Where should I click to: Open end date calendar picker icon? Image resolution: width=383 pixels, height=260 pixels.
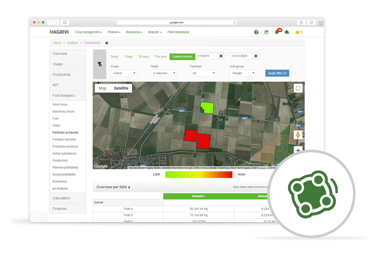click(x=256, y=56)
